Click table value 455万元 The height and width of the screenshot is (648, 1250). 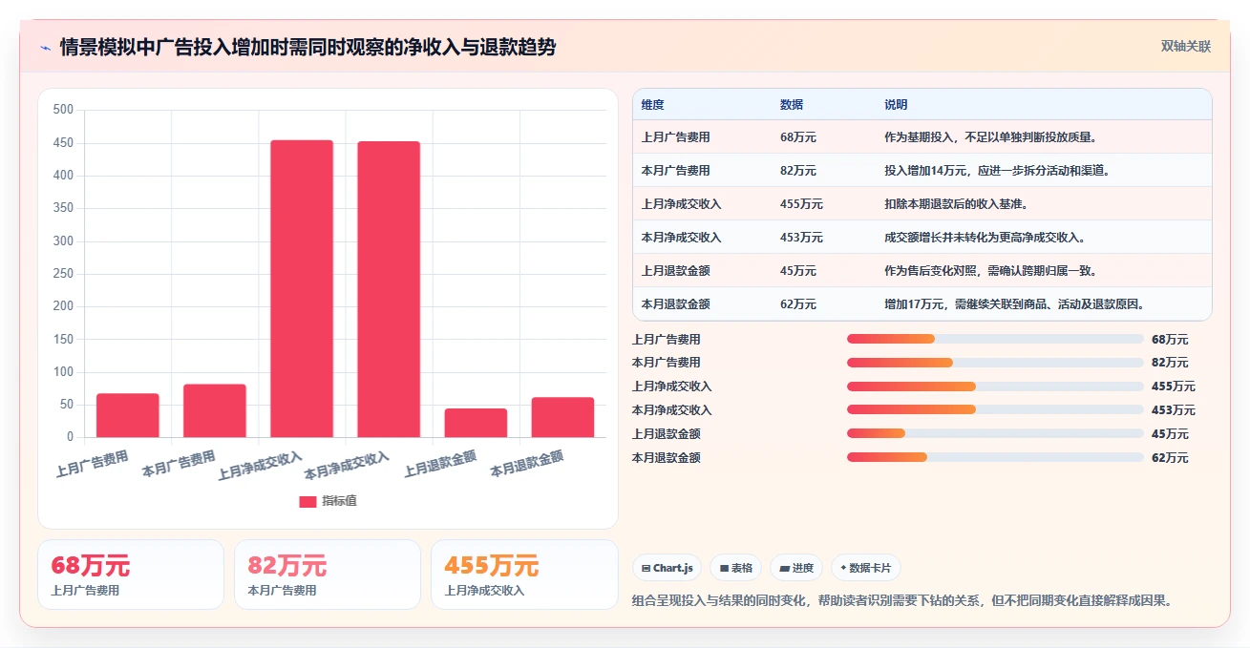801,204
